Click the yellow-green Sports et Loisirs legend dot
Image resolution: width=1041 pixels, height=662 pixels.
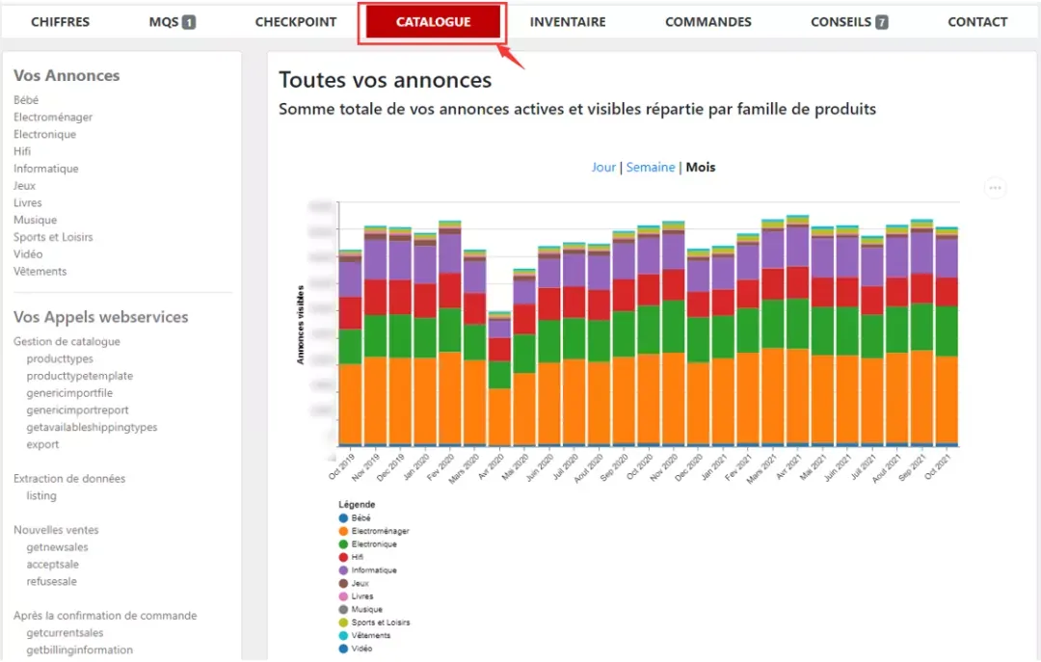(343, 622)
